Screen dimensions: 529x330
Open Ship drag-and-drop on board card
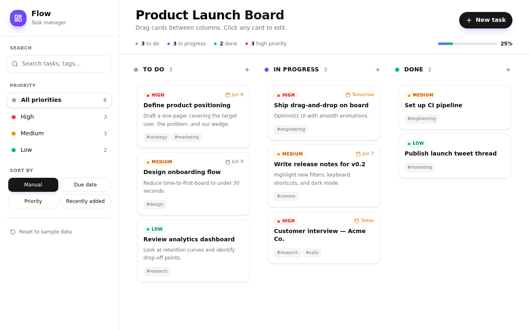coord(324,113)
